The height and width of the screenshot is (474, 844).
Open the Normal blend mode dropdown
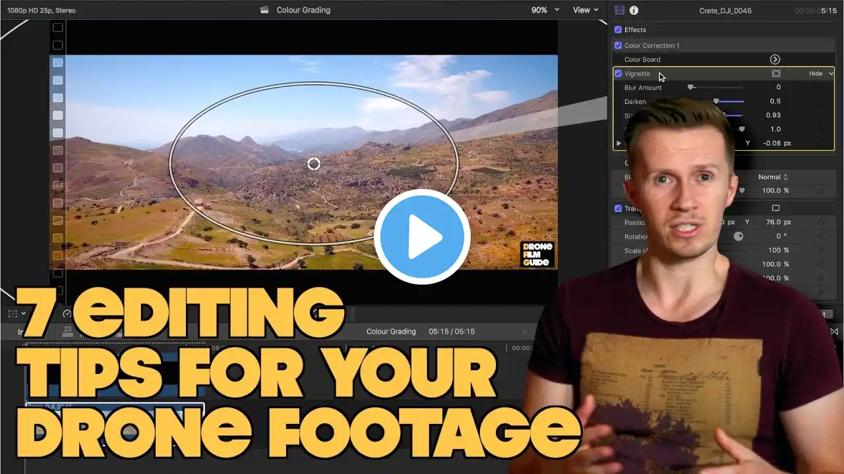(x=773, y=177)
